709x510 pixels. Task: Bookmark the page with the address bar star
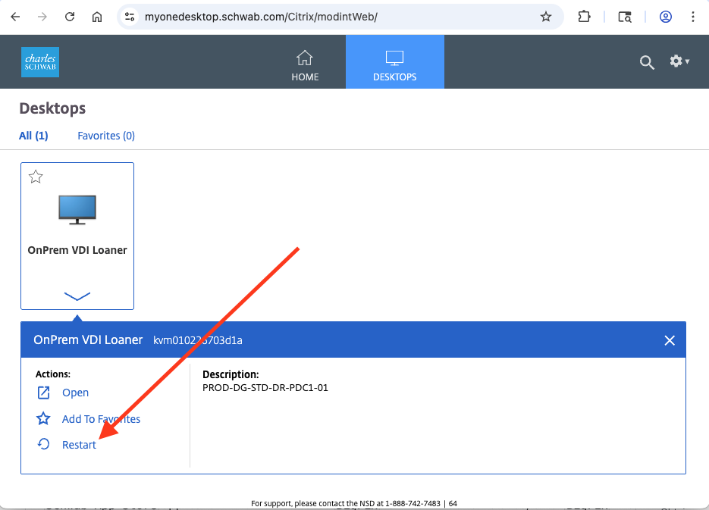(x=546, y=16)
